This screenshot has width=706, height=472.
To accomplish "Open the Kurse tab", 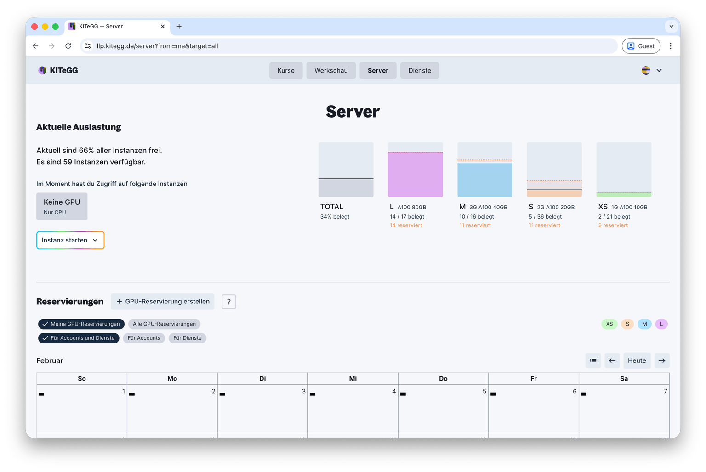I will click(286, 70).
